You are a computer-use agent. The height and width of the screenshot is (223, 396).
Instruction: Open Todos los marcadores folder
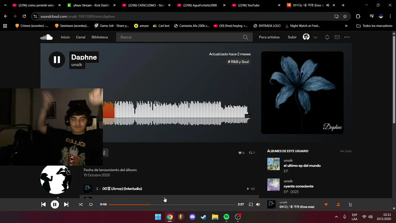click(374, 26)
